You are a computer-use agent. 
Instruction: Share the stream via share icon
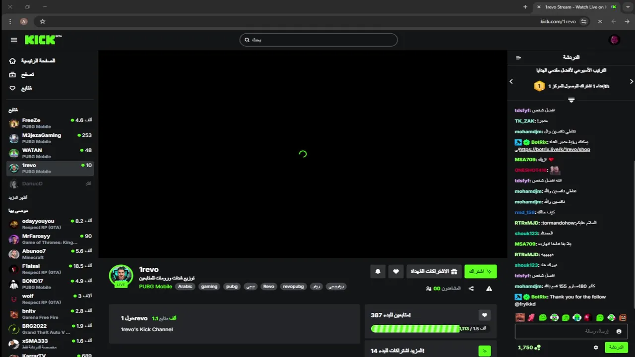(x=471, y=289)
